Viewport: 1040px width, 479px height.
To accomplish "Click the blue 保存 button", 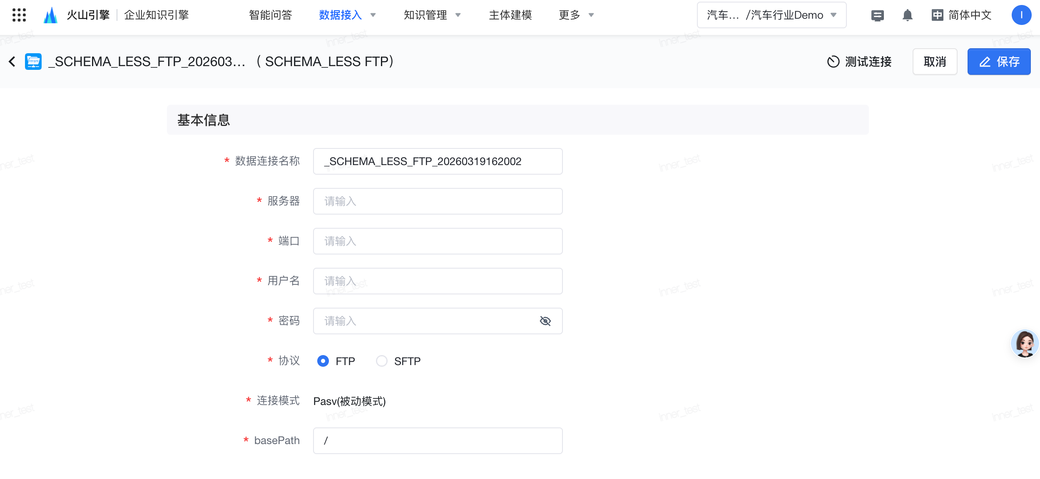I will 998,62.
